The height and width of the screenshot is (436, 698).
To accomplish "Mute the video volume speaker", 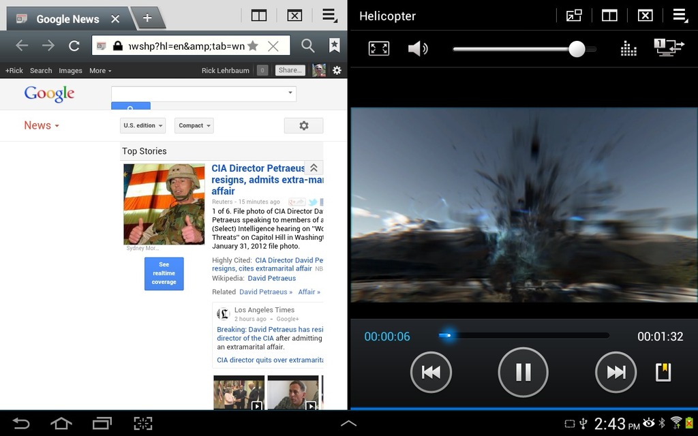I will (x=417, y=48).
